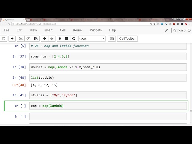
Task: Click the scrollbar down arrow at bottom right
Action: pos(191,122)
